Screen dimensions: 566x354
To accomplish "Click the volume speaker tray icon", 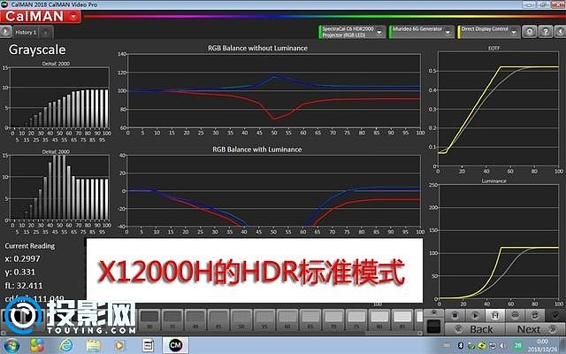I will 502,346.
